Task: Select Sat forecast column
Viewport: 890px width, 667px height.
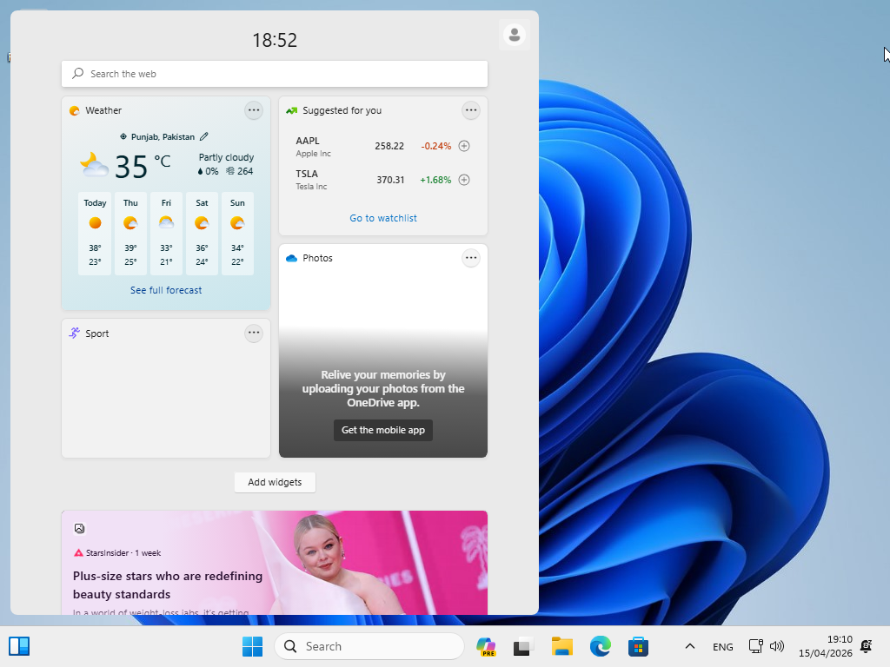Action: tap(202, 234)
